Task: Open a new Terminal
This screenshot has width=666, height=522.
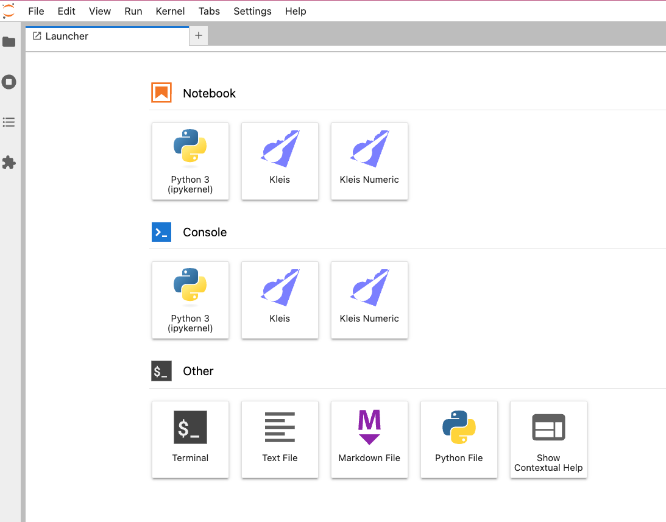Action: point(190,440)
